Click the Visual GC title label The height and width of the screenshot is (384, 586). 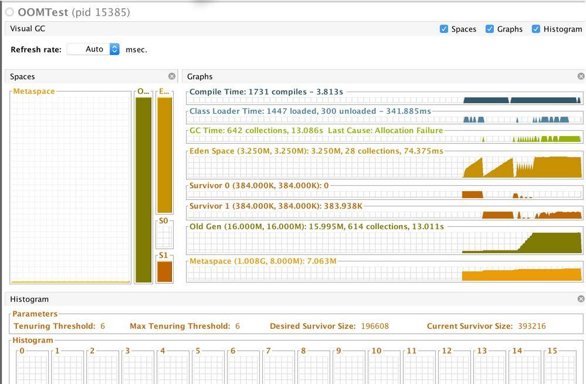(28, 29)
